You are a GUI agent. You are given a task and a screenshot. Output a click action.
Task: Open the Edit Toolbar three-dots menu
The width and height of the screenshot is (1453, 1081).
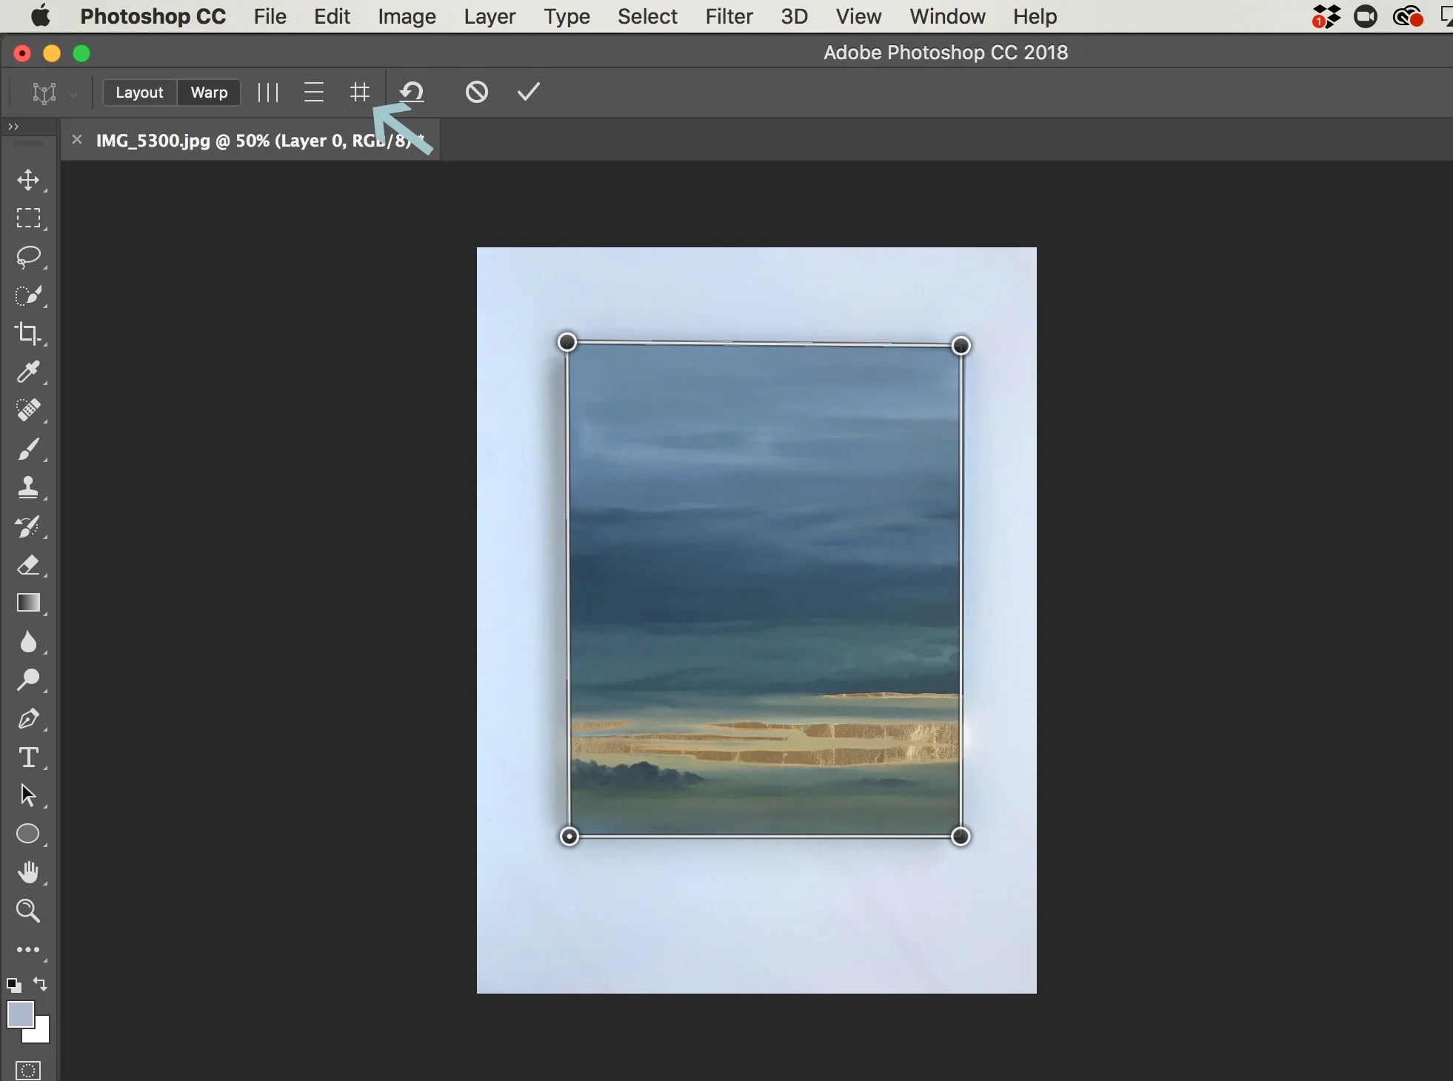[x=28, y=949]
